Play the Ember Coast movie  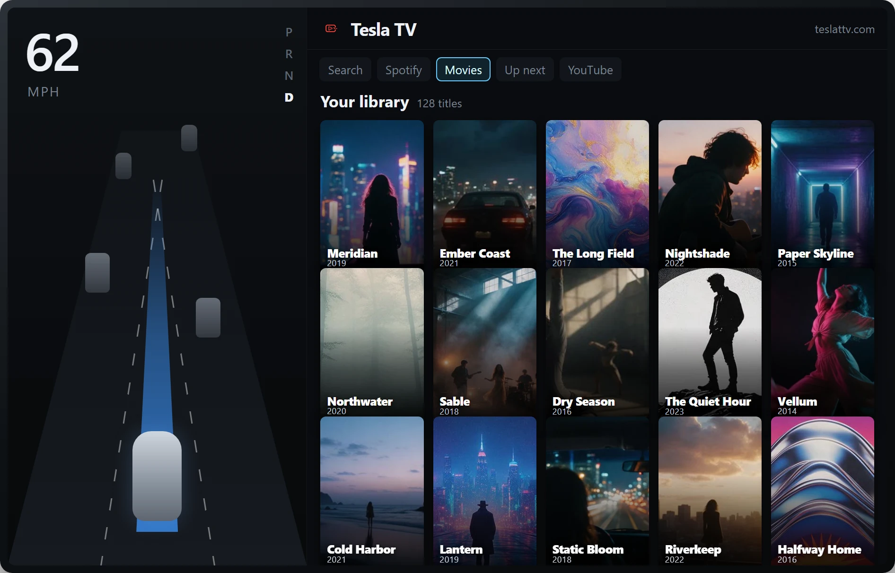(x=485, y=194)
